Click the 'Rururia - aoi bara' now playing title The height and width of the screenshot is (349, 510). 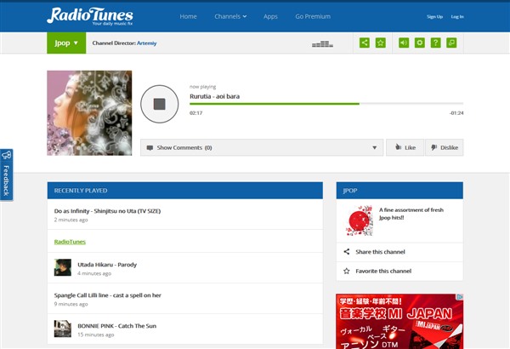(x=215, y=96)
